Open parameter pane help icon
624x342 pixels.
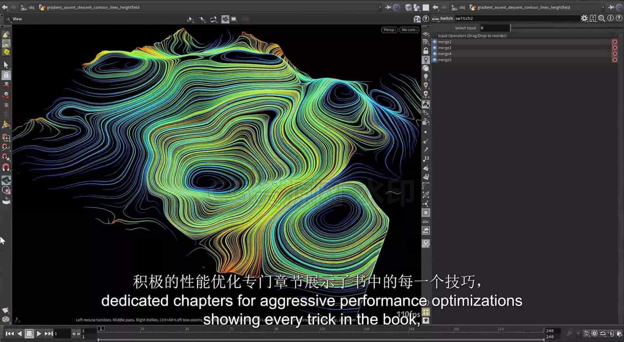pos(619,18)
